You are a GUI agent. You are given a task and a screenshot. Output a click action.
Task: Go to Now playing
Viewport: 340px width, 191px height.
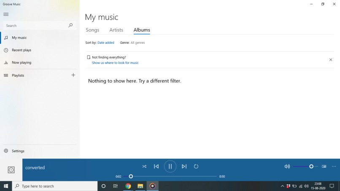40,62
